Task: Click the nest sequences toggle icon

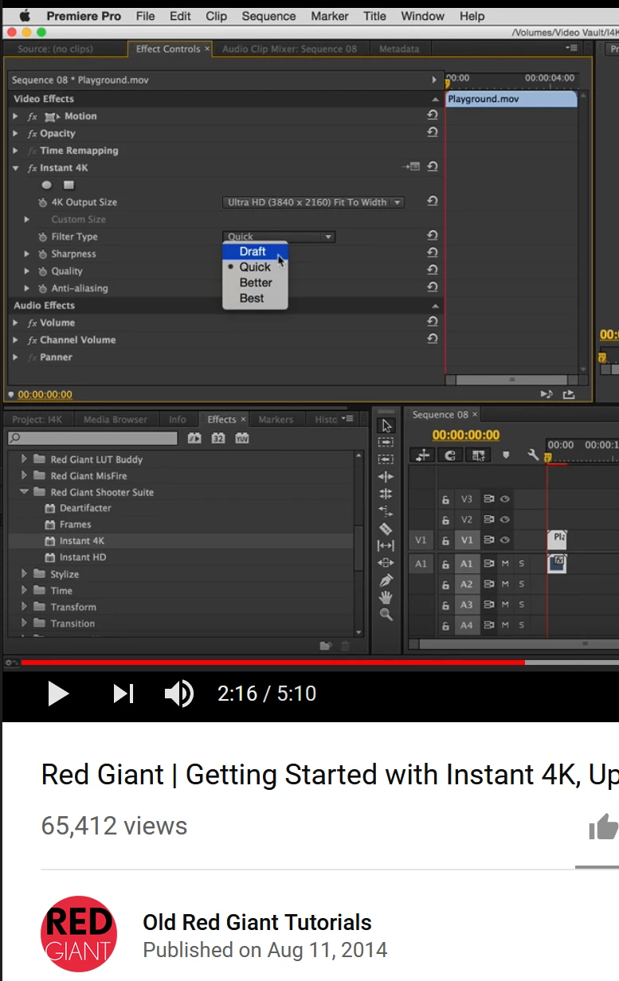Action: 422,455
